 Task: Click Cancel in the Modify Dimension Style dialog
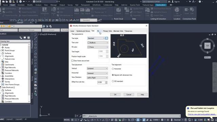coord(129,95)
